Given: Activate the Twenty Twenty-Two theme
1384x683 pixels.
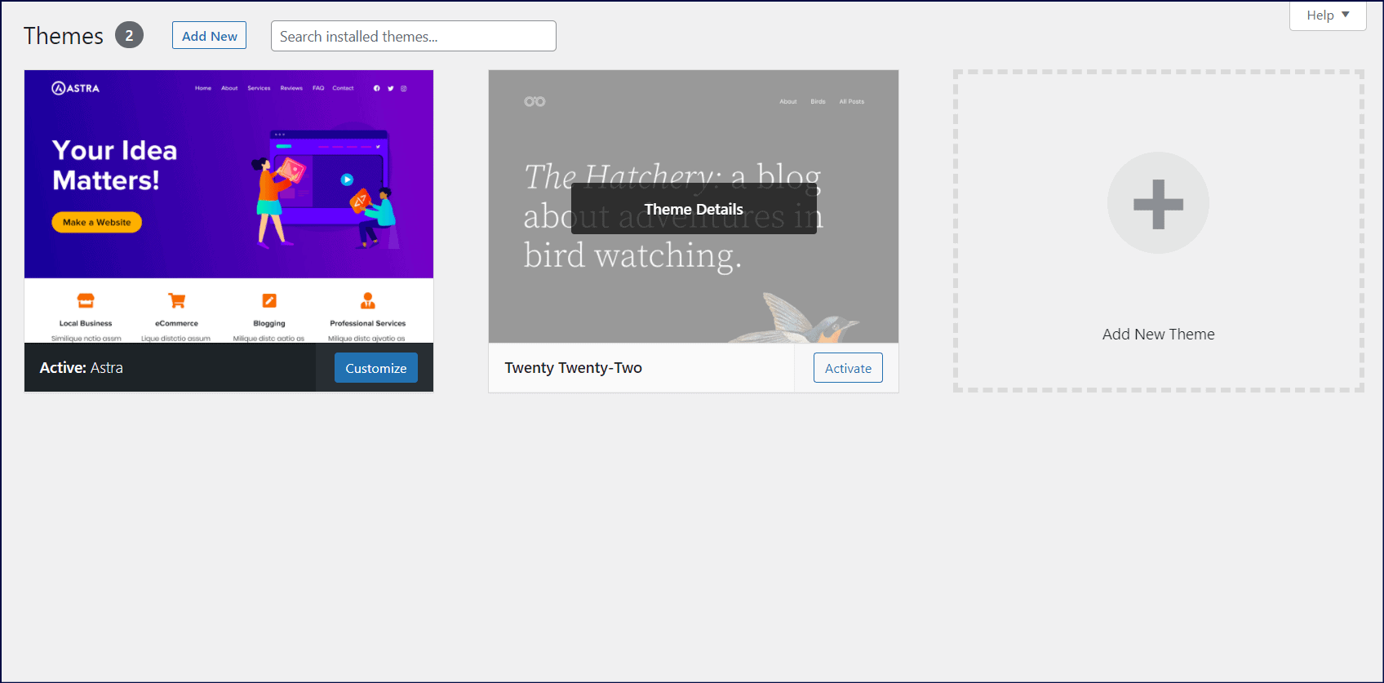Looking at the screenshot, I should (x=848, y=368).
